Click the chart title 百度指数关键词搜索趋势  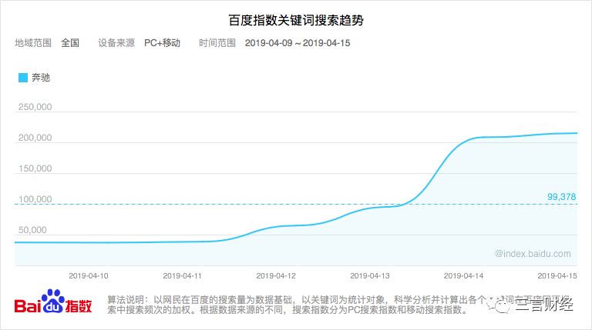296,20
